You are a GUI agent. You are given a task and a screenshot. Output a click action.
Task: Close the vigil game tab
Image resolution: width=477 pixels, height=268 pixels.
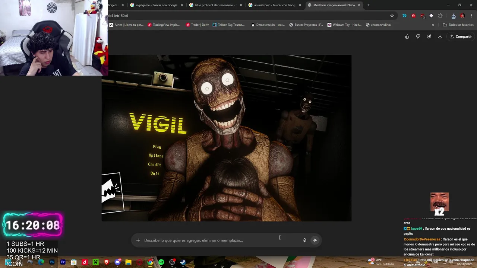[182, 5]
